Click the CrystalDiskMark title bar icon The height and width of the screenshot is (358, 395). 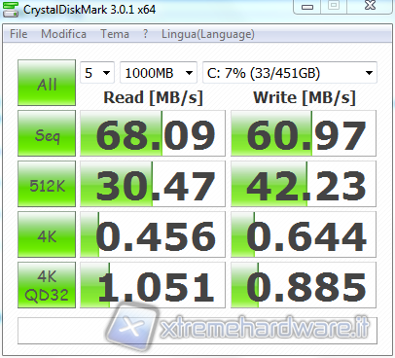click(x=11, y=10)
